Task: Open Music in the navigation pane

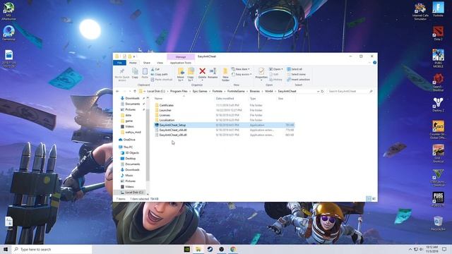Action: click(x=129, y=176)
